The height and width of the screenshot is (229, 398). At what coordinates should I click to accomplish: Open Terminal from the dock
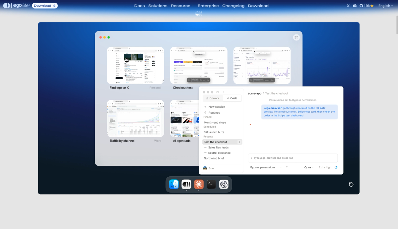tap(211, 184)
